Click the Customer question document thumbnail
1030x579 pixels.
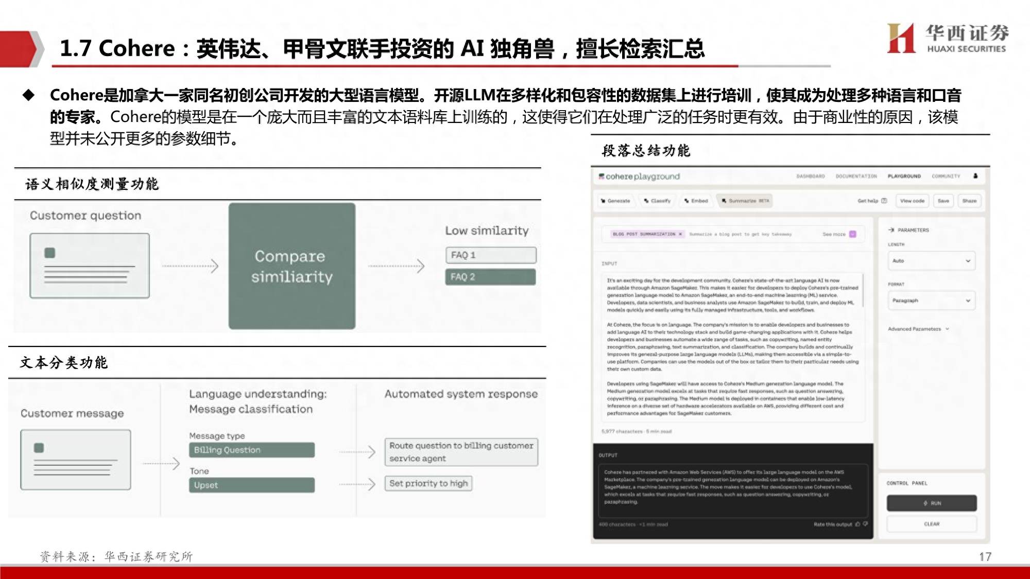point(90,266)
